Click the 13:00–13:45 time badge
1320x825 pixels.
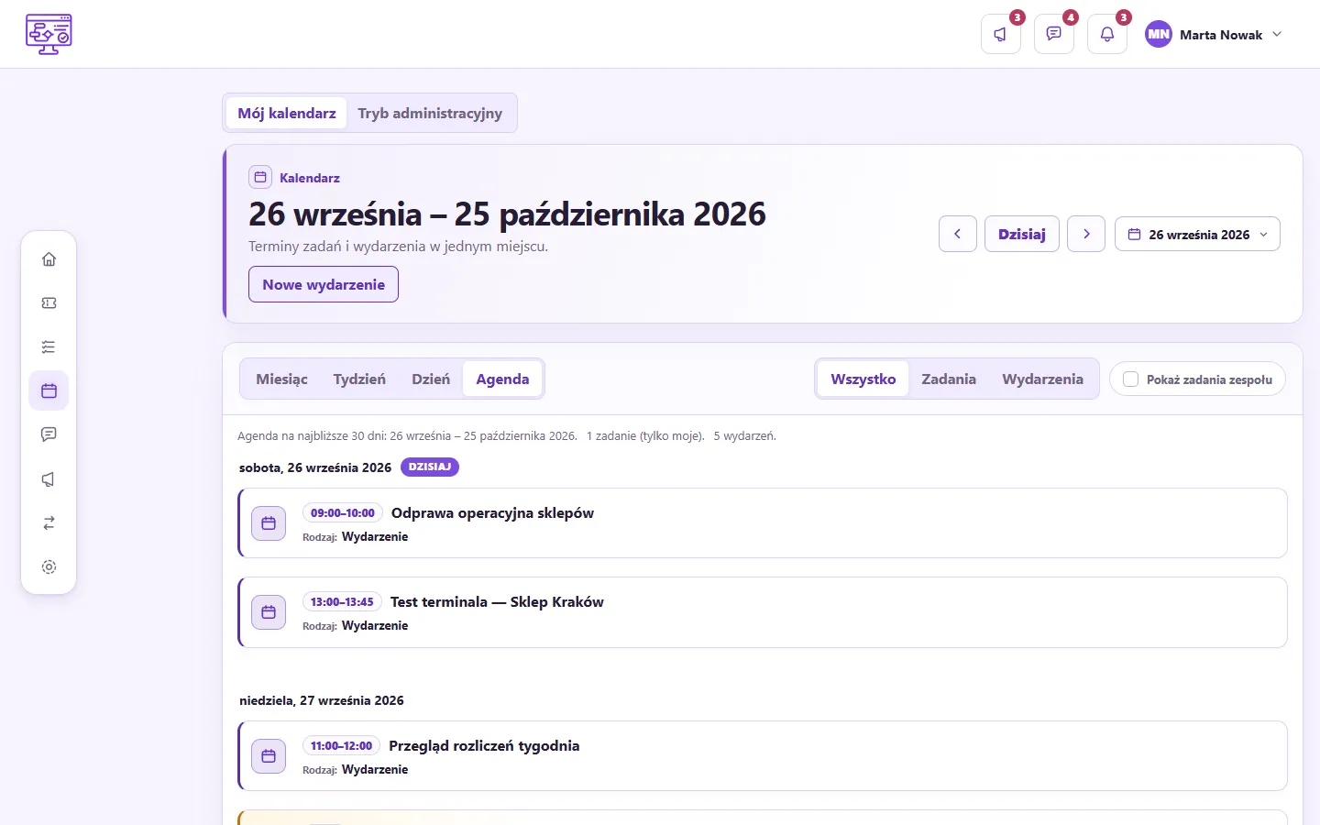[342, 602]
